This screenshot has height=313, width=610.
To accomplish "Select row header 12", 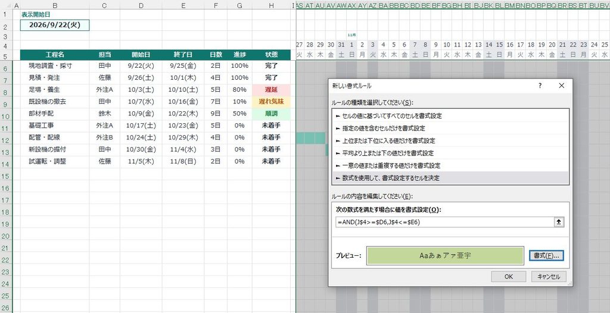I will (x=6, y=140).
